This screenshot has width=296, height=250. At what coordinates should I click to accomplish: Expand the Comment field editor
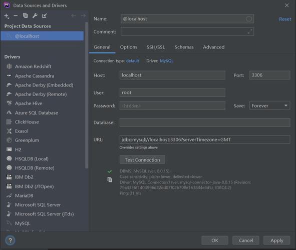click(x=250, y=31)
